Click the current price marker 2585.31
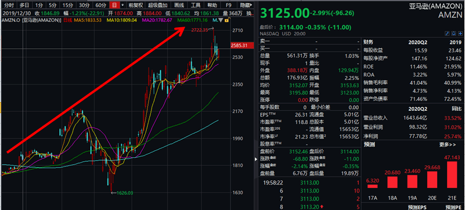The height and width of the screenshot is (210, 465). tap(242, 45)
